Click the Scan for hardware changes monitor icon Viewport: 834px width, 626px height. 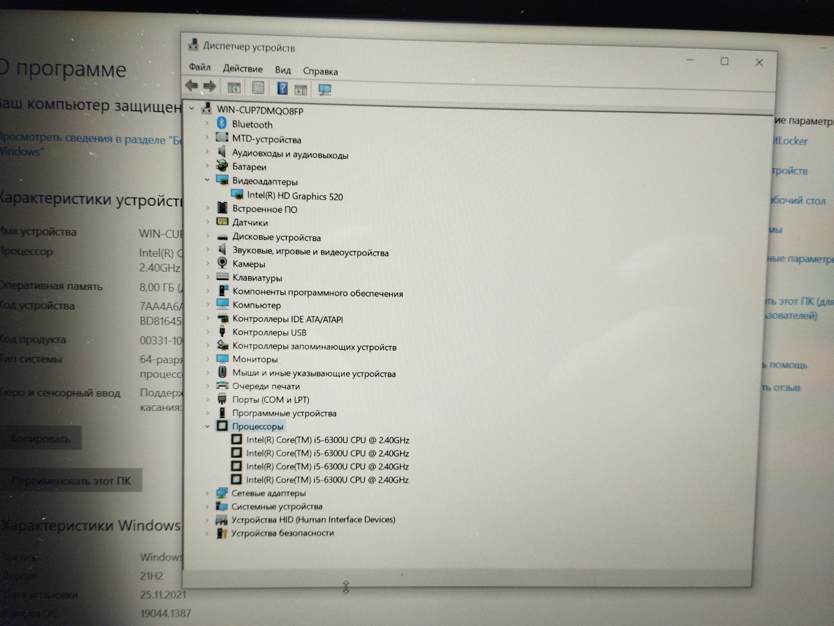[x=324, y=90]
